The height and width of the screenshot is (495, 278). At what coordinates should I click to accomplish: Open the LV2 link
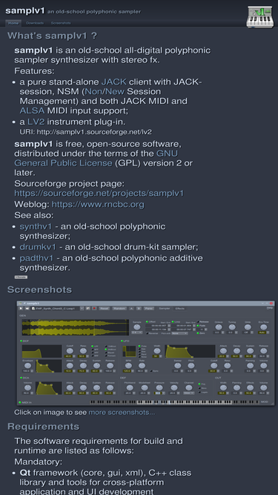[36, 122]
